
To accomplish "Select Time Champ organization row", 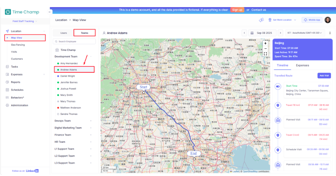I will pos(68,50).
